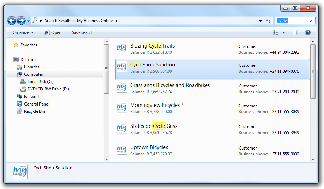Open the recent pages dropdown arrow
This screenshot has width=324, height=189.
[28, 21]
